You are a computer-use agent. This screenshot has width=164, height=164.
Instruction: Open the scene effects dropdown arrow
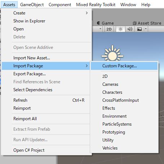146,29
